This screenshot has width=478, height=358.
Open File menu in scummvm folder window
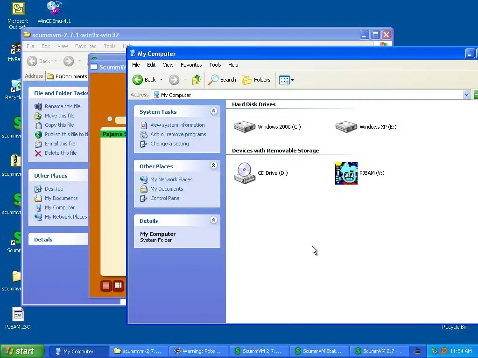(30, 46)
